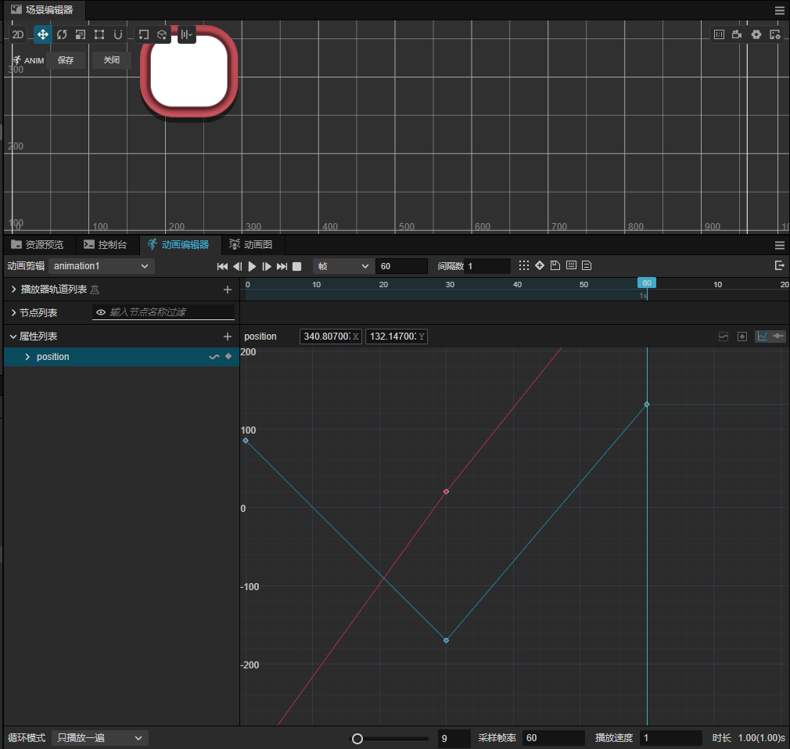The image size is (790, 749).
Task: Open the event list document icon
Action: coord(587,265)
